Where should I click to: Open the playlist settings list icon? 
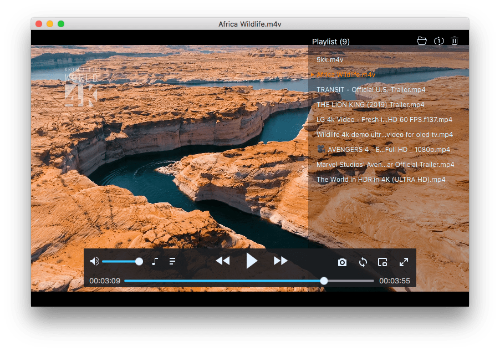pyautogui.click(x=172, y=261)
